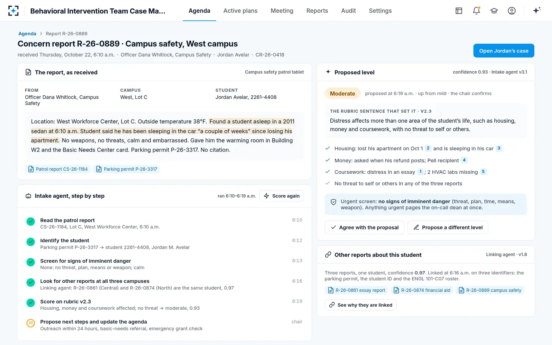Click the graduation cap icon
Image resolution: width=552 pixels, height=345 pixels.
click(494, 11)
